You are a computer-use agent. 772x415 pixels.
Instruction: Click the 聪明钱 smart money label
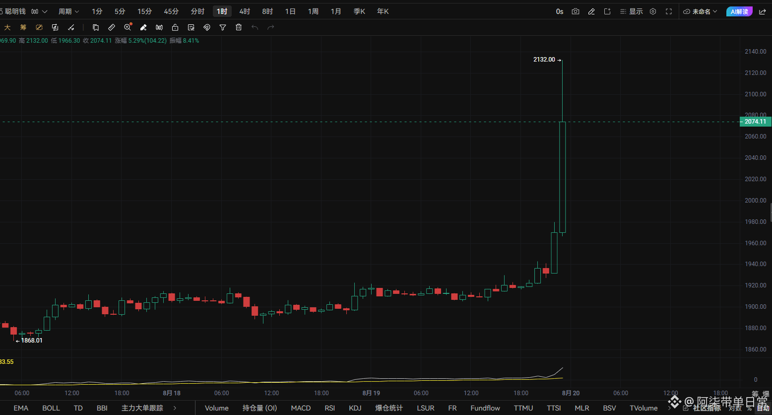click(15, 11)
